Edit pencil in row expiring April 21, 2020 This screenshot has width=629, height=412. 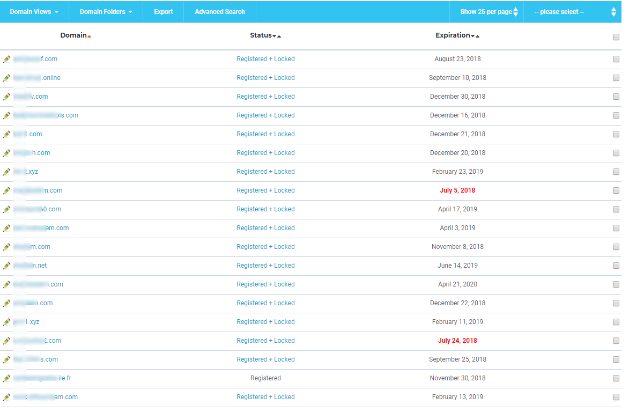coord(6,284)
